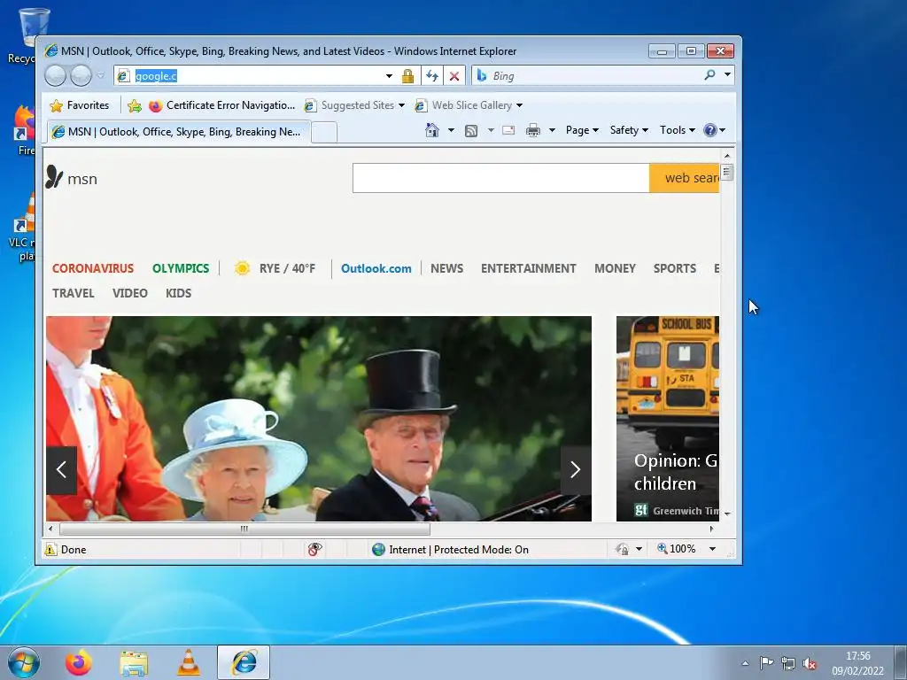Screen dimensions: 907x680
Task: Click the Refresh page icon
Action: pyautogui.click(x=432, y=76)
